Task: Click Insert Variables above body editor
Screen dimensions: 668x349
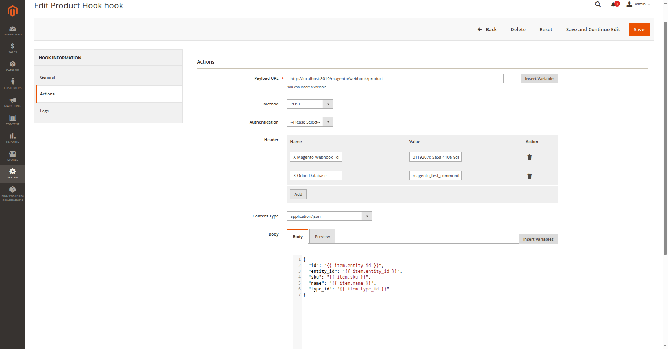Action: pyautogui.click(x=538, y=239)
